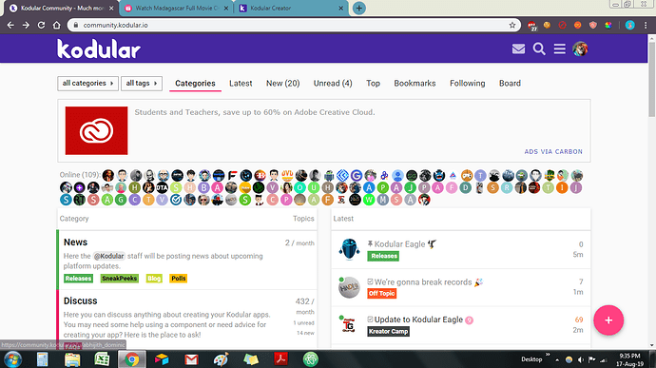Click the browser forward arrow
The height and width of the screenshot is (368, 656).
[26, 25]
